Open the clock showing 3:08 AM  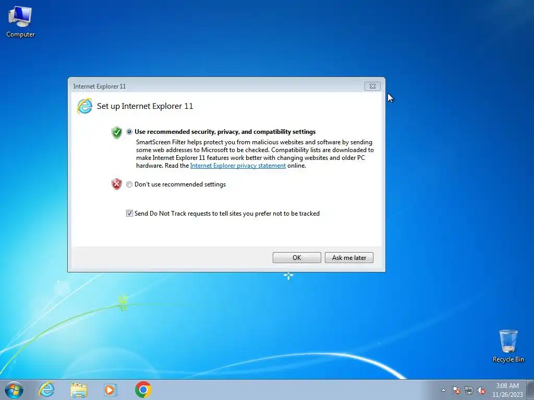pyautogui.click(x=507, y=390)
